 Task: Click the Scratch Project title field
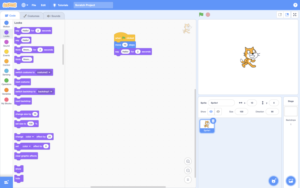point(93,5)
